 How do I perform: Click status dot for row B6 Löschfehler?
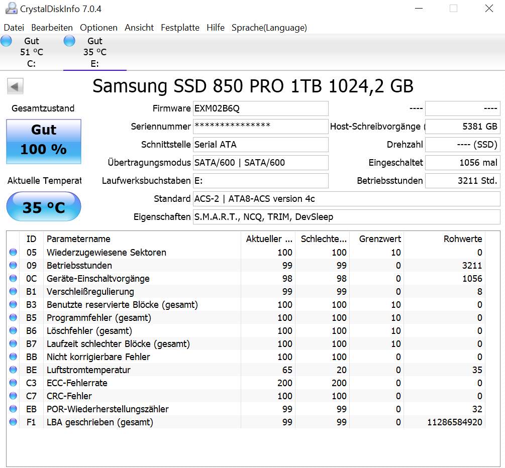pos(13,330)
